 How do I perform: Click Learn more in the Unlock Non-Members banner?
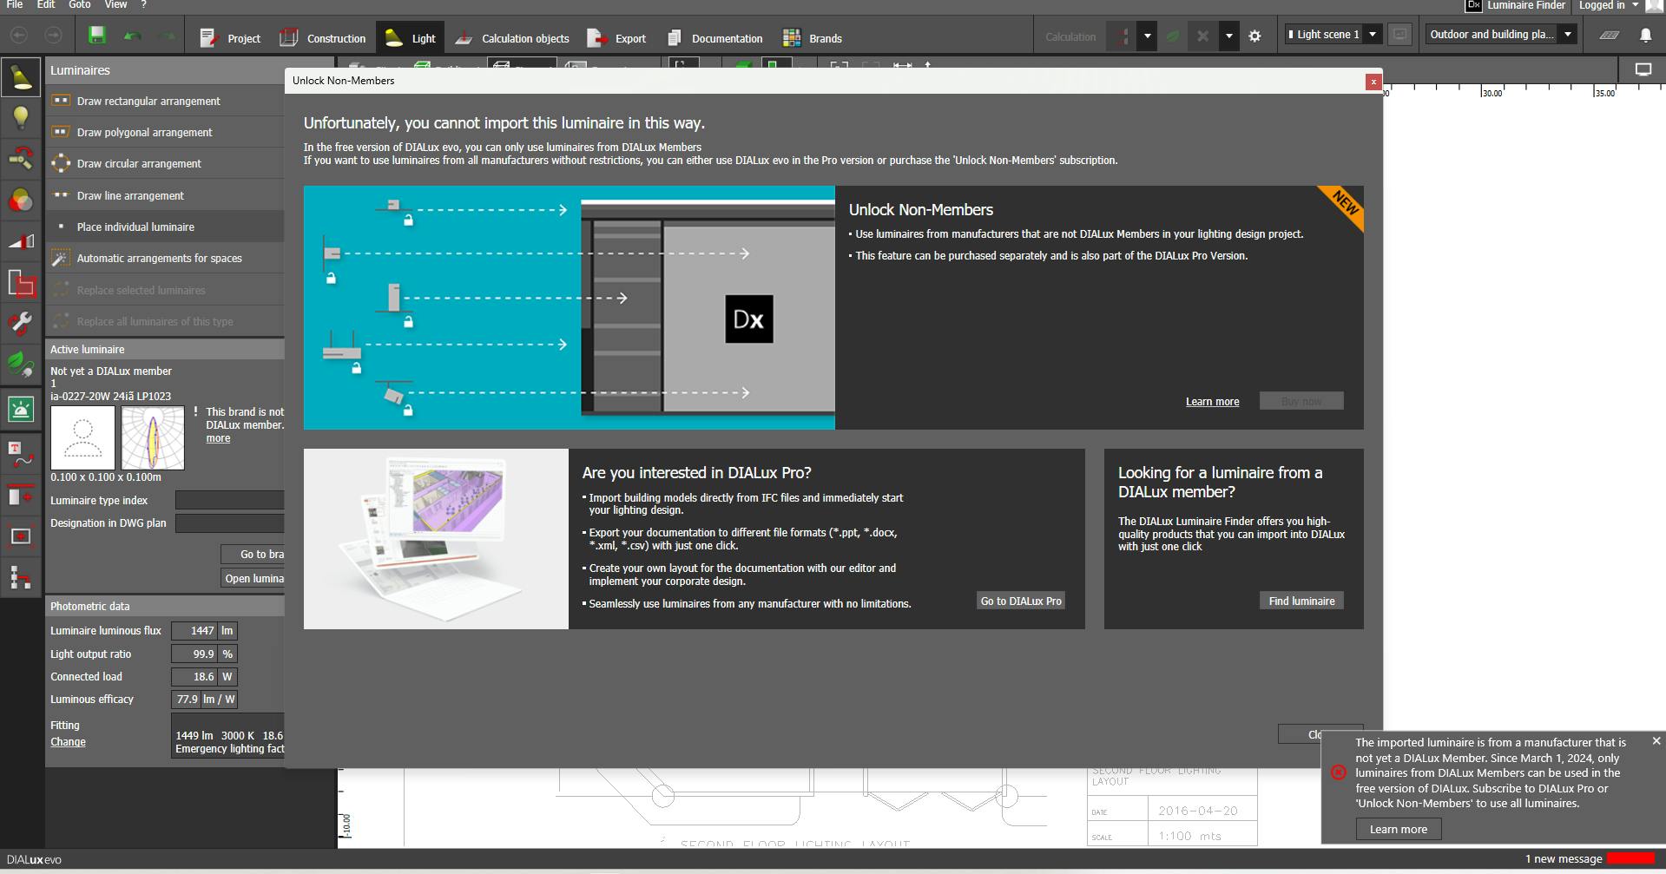tap(1212, 401)
